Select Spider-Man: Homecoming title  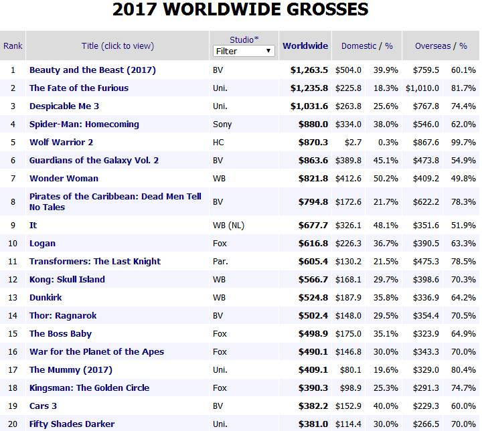[84, 124]
